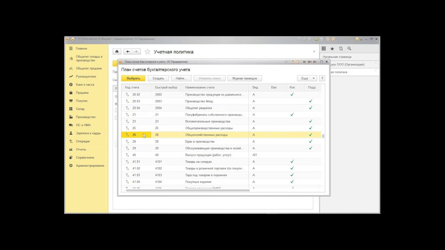Open search magnifier in tools panel
Screen dimensions: 445x250
[349, 49]
